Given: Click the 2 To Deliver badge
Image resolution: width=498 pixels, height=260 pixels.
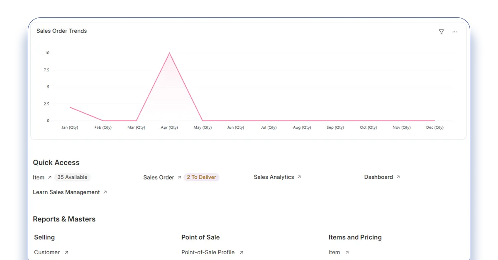Looking at the screenshot, I should tap(201, 177).
